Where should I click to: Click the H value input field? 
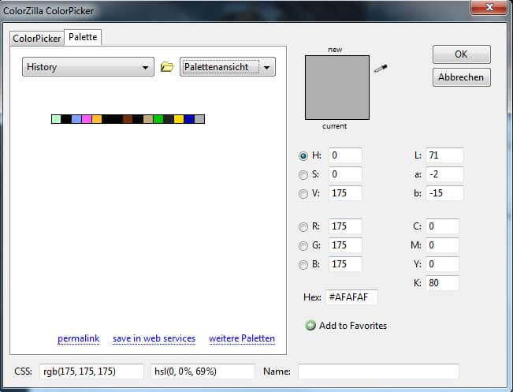345,155
